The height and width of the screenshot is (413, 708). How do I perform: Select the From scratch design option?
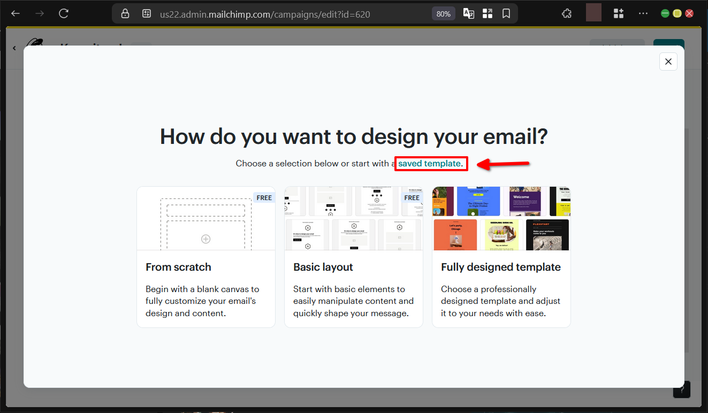(205, 256)
